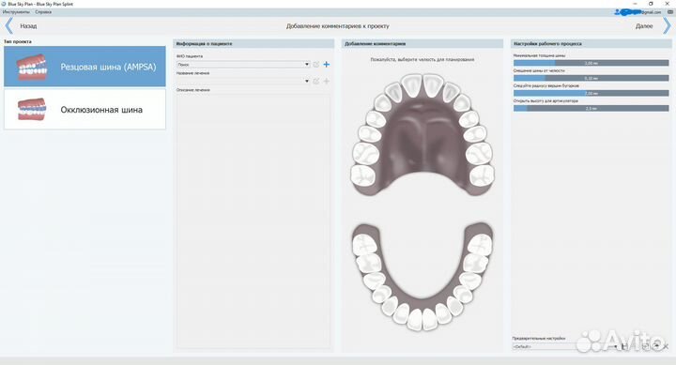Screen dimensions: 676x365
Task: Add a new treatment with grey plus
Action: (327, 81)
